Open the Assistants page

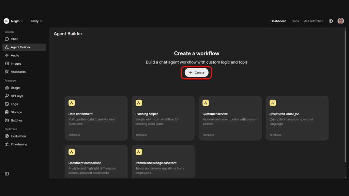click(18, 72)
